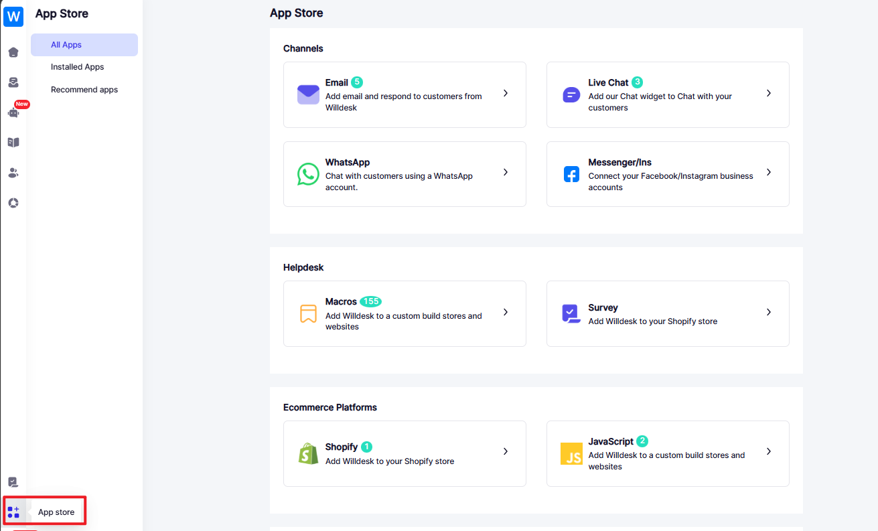Select the Messenger/Ins app title
This screenshot has width=878, height=531.
pyautogui.click(x=620, y=162)
